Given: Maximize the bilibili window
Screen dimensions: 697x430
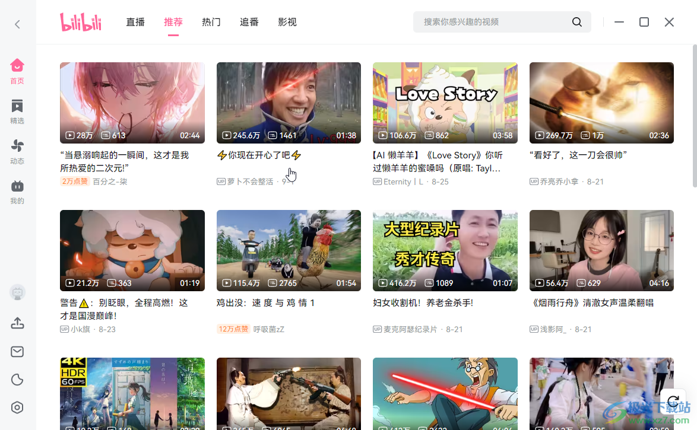Looking at the screenshot, I should [x=644, y=22].
